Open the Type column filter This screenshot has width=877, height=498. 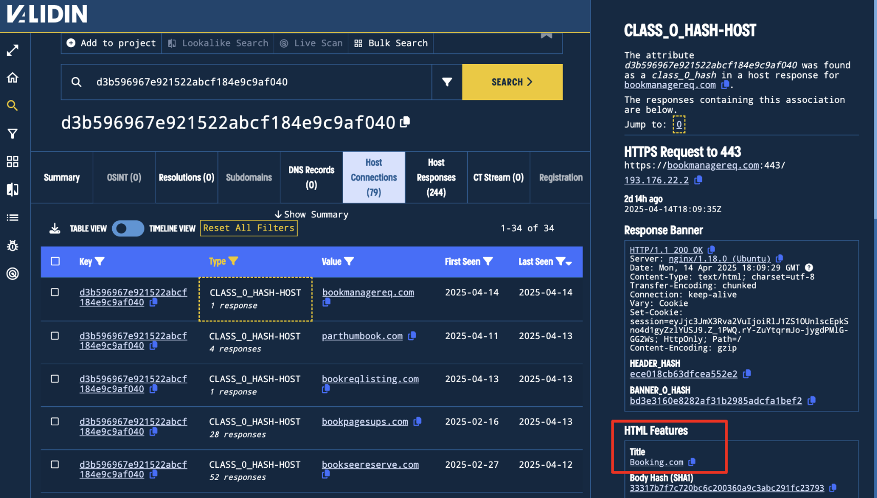pos(233,261)
